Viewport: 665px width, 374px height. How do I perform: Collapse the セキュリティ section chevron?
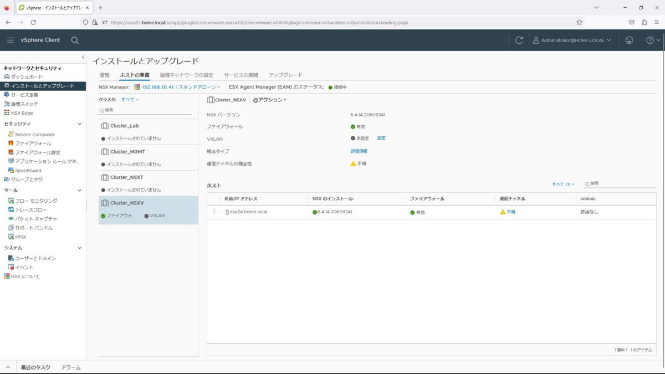(80, 124)
